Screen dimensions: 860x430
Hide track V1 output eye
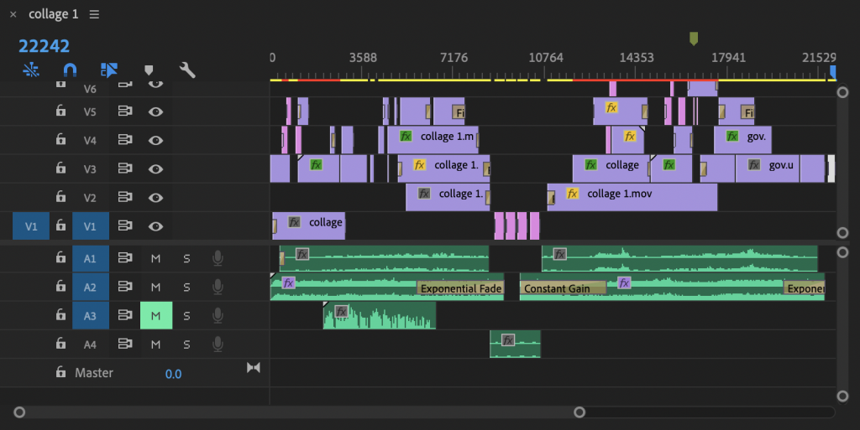(155, 226)
